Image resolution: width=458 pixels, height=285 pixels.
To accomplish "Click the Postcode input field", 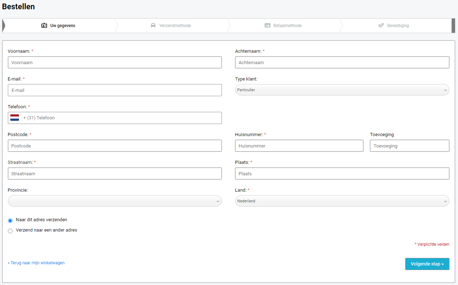I will pos(114,146).
